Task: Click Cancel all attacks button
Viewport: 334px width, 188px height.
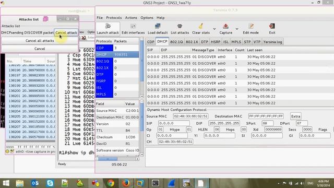Action: pyautogui.click(x=40, y=41)
